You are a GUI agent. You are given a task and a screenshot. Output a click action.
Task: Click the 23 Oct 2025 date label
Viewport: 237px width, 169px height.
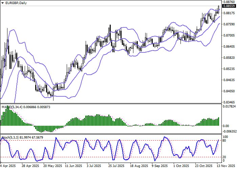(204, 166)
